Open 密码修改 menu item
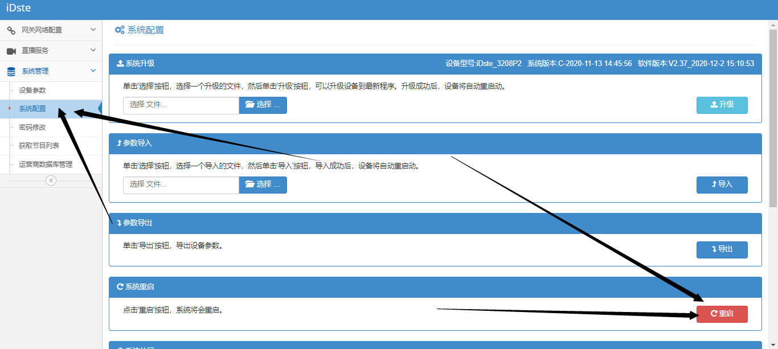Viewport: 778px width, 349px height. (32, 128)
